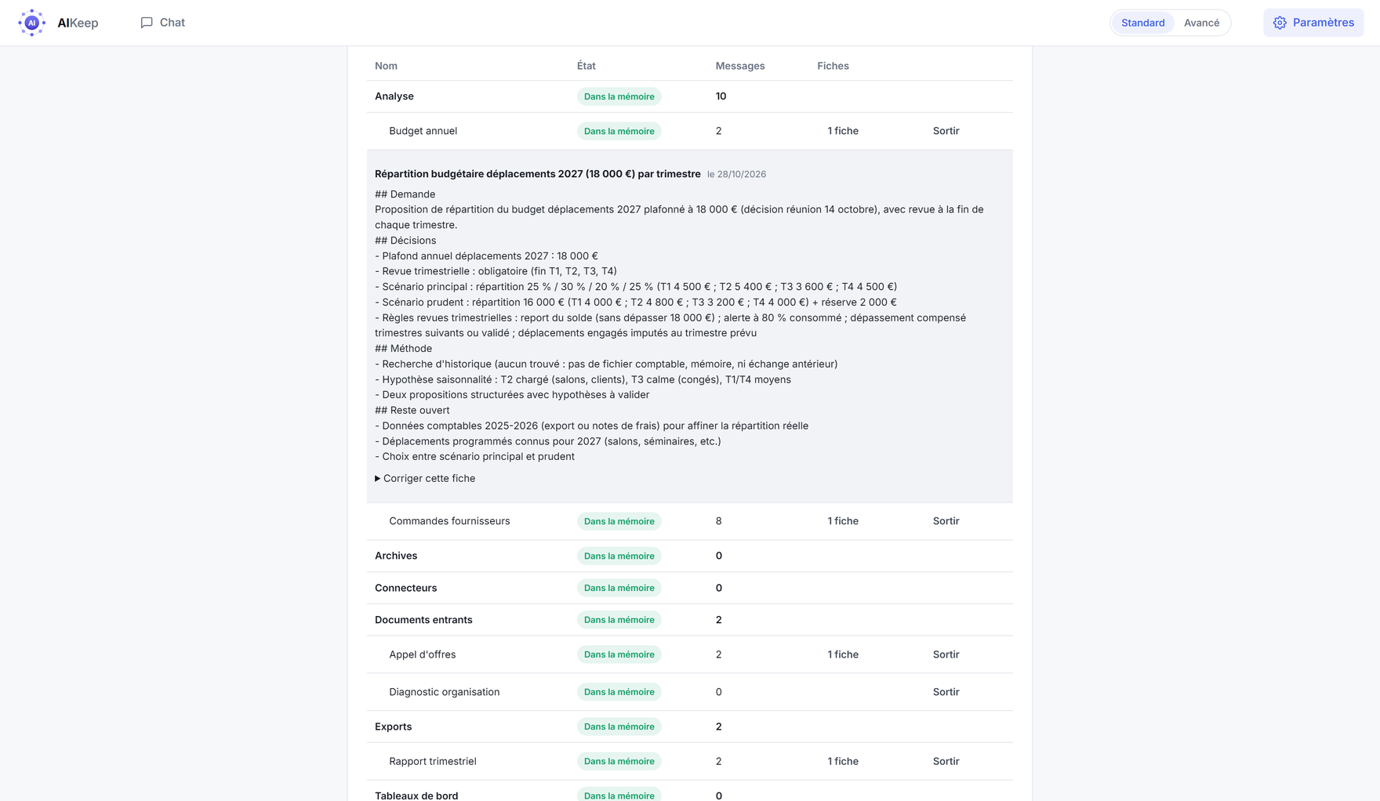Viewport: 1380px width, 801px height.
Task: Expand Corriger cette fiche disclosure
Action: pos(425,478)
